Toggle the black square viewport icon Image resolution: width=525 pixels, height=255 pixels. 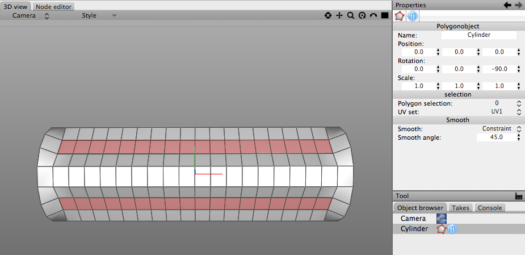(385, 15)
